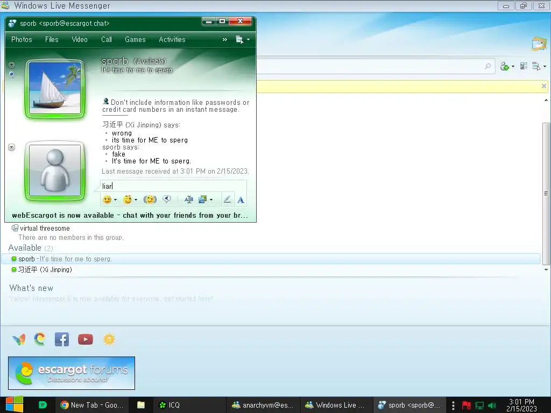Open the Photos menu

tap(22, 40)
